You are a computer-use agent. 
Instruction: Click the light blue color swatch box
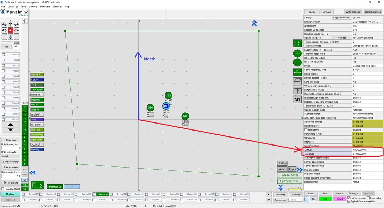(307, 199)
